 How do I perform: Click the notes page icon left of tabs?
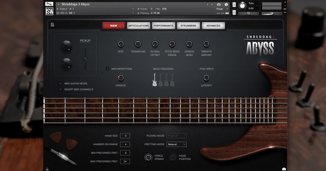tap(52, 25)
